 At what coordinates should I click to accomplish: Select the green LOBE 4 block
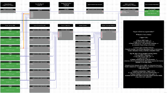pyautogui.click(x=10, y=57)
